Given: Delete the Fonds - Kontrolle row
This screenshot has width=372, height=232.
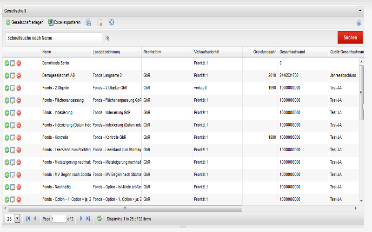Looking at the screenshot, I should click(x=19, y=137).
